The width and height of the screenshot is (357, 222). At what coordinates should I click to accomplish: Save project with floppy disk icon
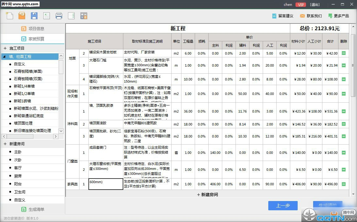(34, 15)
